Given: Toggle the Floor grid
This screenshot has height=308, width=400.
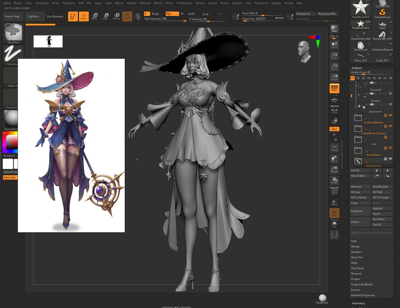Looking at the screenshot, I should (334, 100).
